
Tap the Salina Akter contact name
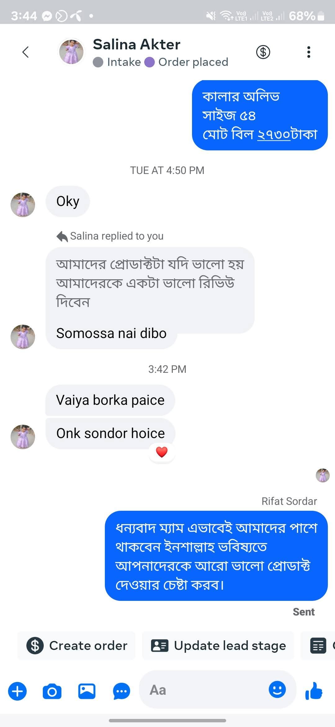point(136,44)
